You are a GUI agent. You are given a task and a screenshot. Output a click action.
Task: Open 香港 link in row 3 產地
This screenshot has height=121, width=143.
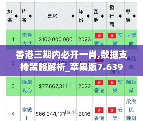(x=99, y=90)
